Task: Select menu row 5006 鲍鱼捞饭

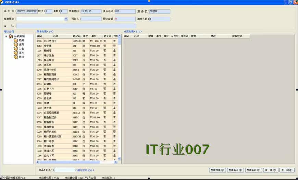Action: pos(77,122)
